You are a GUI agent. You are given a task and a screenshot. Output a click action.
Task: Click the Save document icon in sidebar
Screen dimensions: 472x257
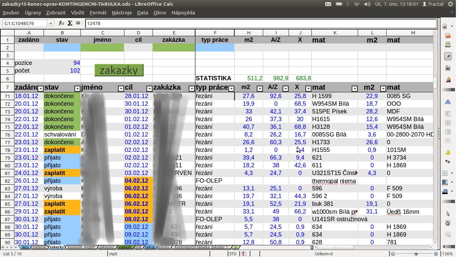pyautogui.click(x=448, y=45)
